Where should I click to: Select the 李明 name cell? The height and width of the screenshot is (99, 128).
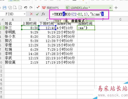coord(13,54)
